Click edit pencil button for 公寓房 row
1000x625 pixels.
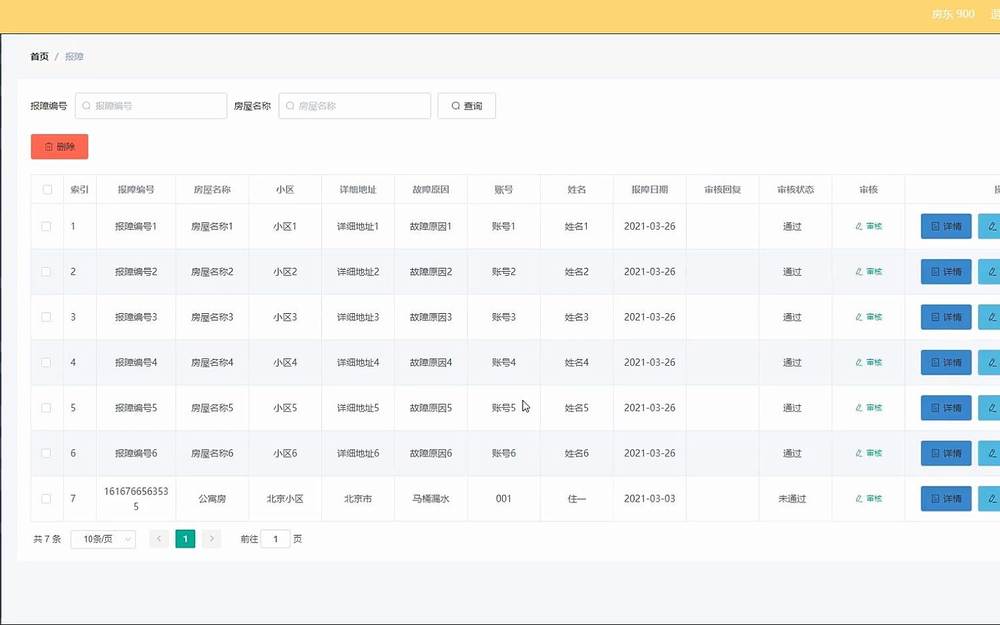point(989,498)
